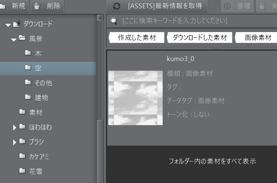
Task: Click the search keyword input field
Action: [x=192, y=21]
